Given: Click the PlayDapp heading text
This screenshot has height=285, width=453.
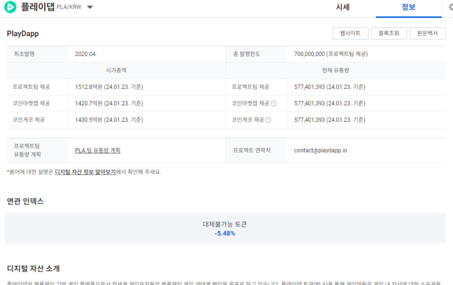Looking at the screenshot, I should 23,33.
